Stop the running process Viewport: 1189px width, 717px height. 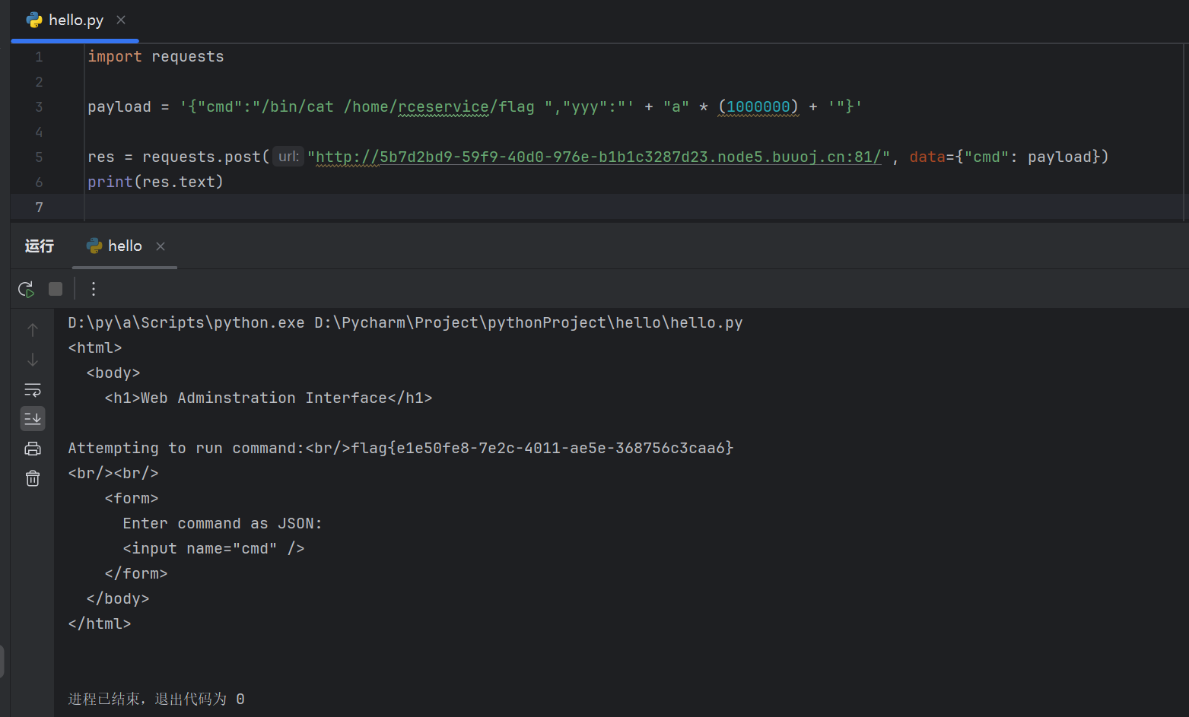[x=56, y=289]
